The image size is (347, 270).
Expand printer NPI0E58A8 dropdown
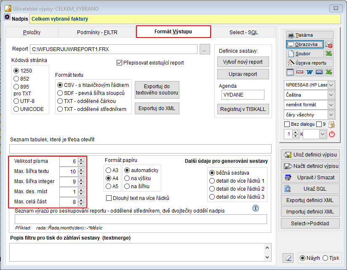click(x=331, y=85)
